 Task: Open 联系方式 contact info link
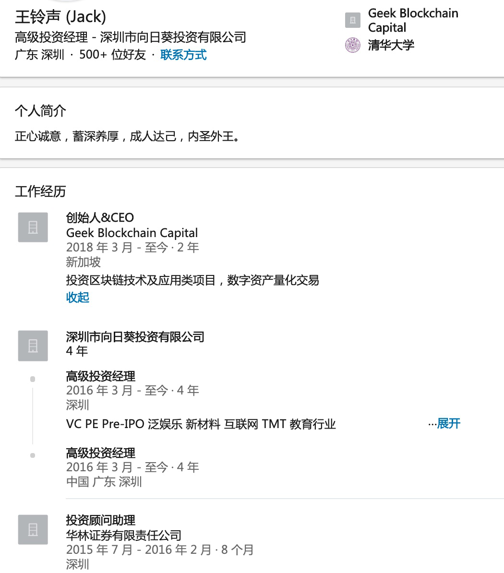[x=183, y=55]
